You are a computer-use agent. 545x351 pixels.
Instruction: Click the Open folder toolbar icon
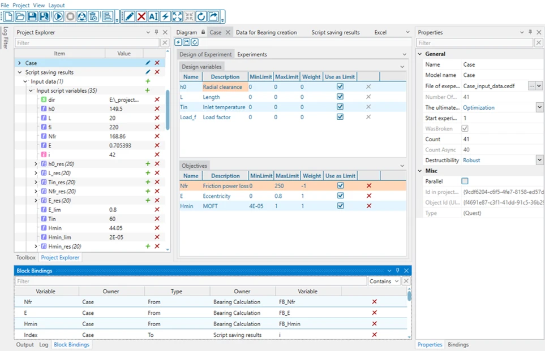point(20,17)
